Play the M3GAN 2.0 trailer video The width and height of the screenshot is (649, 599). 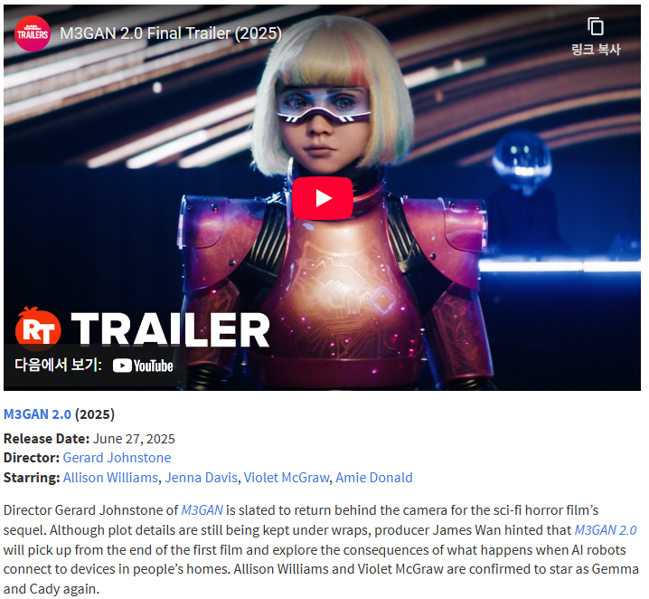pos(323,198)
